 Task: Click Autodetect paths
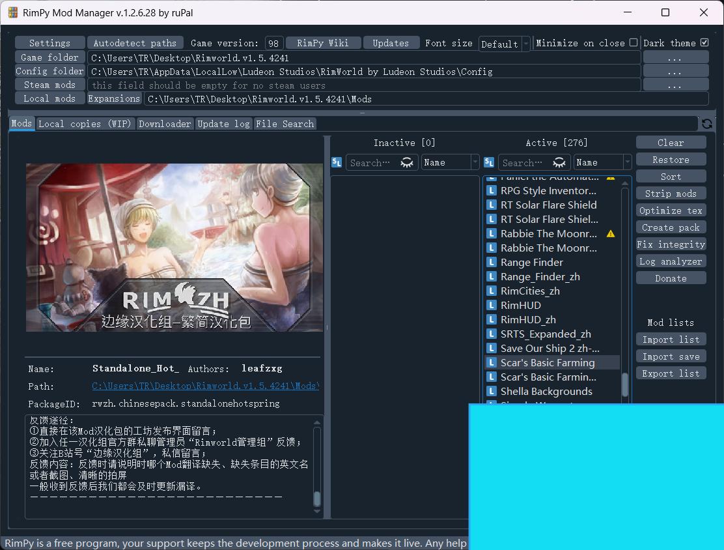(135, 43)
